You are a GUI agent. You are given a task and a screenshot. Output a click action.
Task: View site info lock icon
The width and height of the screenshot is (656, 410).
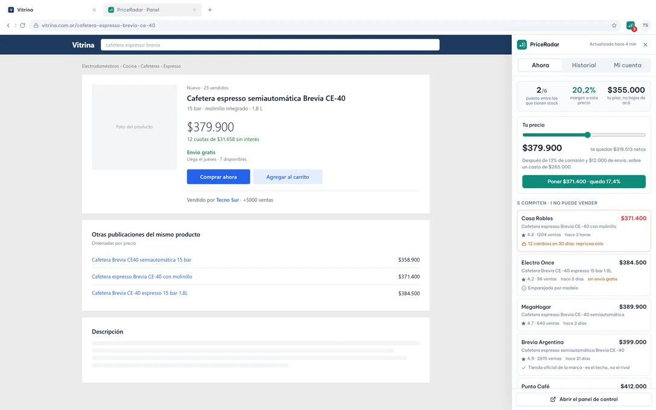tap(36, 25)
